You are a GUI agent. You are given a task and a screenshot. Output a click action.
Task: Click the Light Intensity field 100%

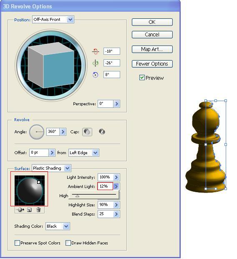[106, 177]
